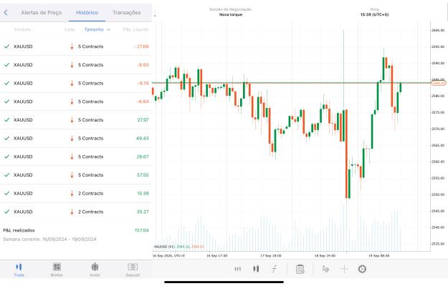Open the chart template clipboard icon
The width and height of the screenshot is (448, 286).
[x=300, y=269]
